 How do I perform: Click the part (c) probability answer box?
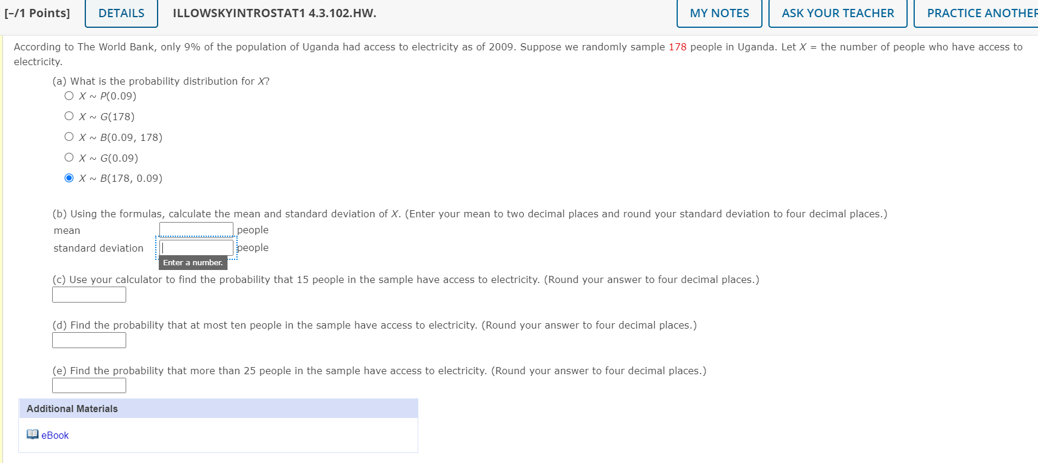coord(89,294)
